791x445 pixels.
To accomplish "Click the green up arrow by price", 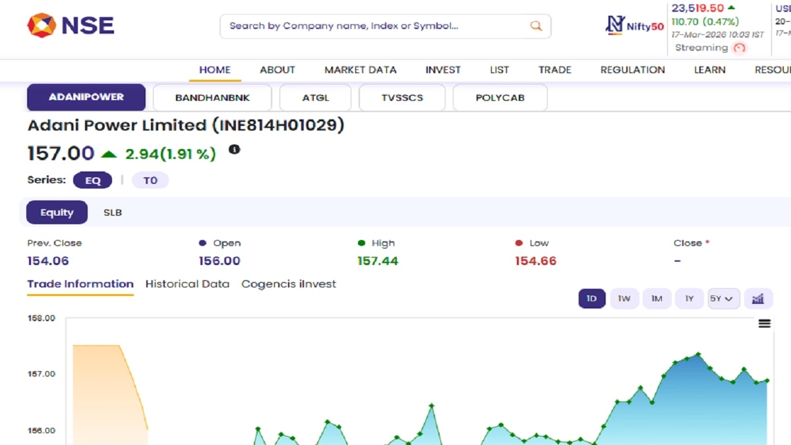I will coord(109,154).
